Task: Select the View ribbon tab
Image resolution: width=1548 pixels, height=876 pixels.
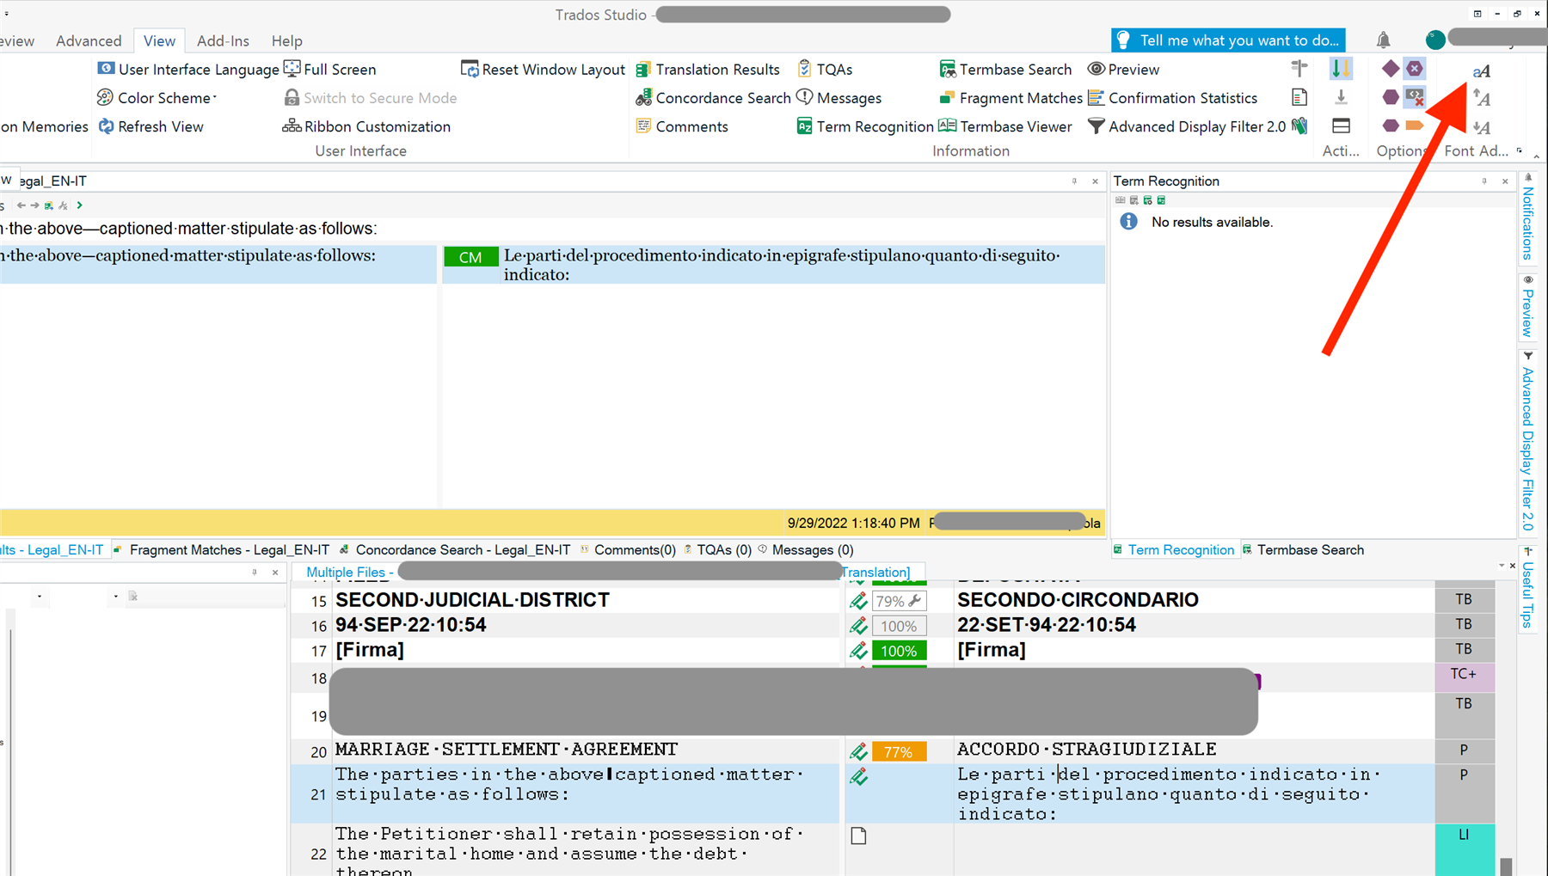Action: [x=159, y=40]
